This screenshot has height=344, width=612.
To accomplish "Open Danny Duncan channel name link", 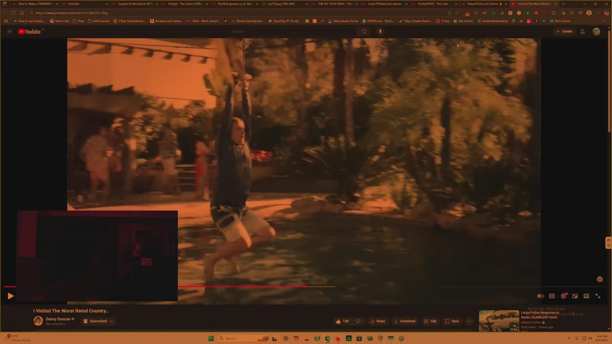I will pyautogui.click(x=58, y=319).
